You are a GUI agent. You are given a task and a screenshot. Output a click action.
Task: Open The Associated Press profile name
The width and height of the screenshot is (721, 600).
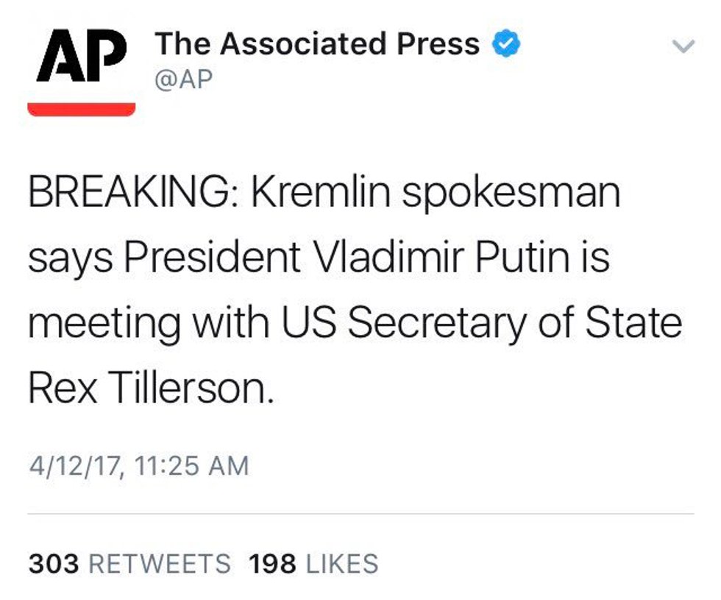click(x=316, y=45)
